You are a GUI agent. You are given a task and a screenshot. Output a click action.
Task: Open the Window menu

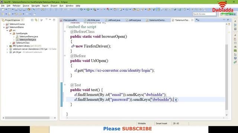[70, 6]
